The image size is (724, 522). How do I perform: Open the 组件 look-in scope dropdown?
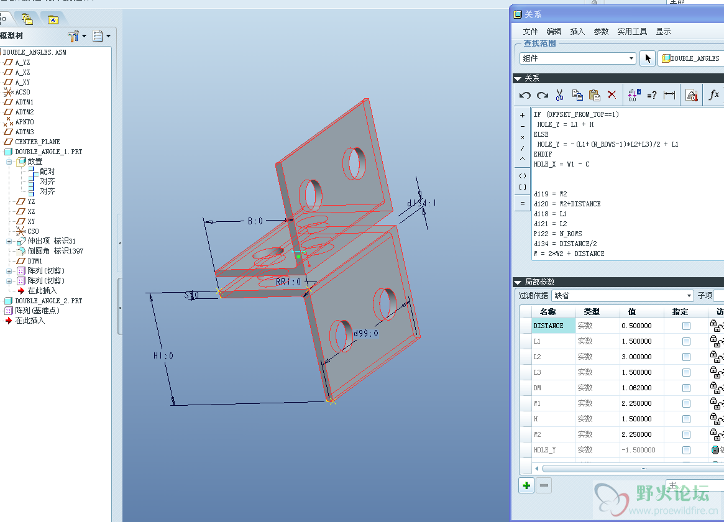point(631,58)
